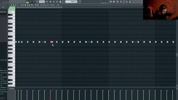Select the Zoom magnifier tool
The image size is (178, 100).
tap(36, 5)
